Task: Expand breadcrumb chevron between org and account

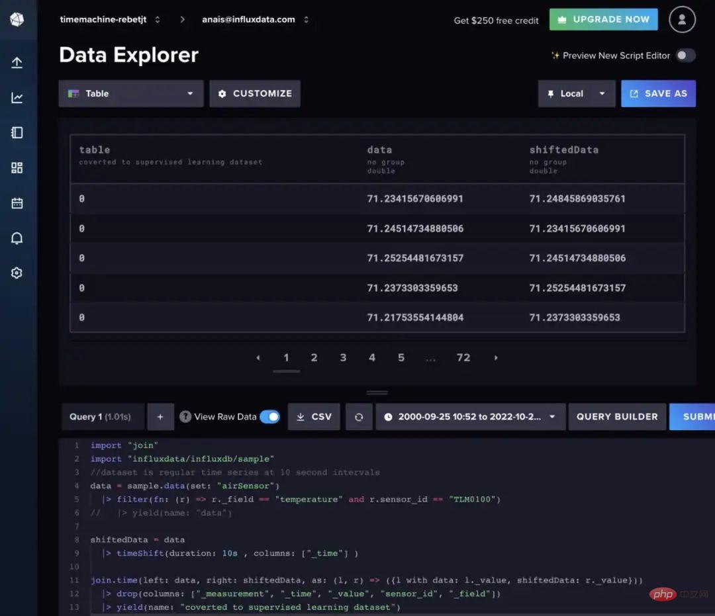Action: point(183,19)
